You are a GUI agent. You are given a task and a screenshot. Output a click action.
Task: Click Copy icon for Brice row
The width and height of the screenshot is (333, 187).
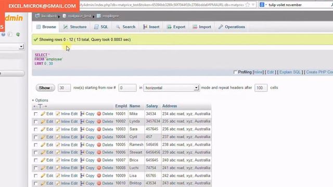[x=82, y=160]
